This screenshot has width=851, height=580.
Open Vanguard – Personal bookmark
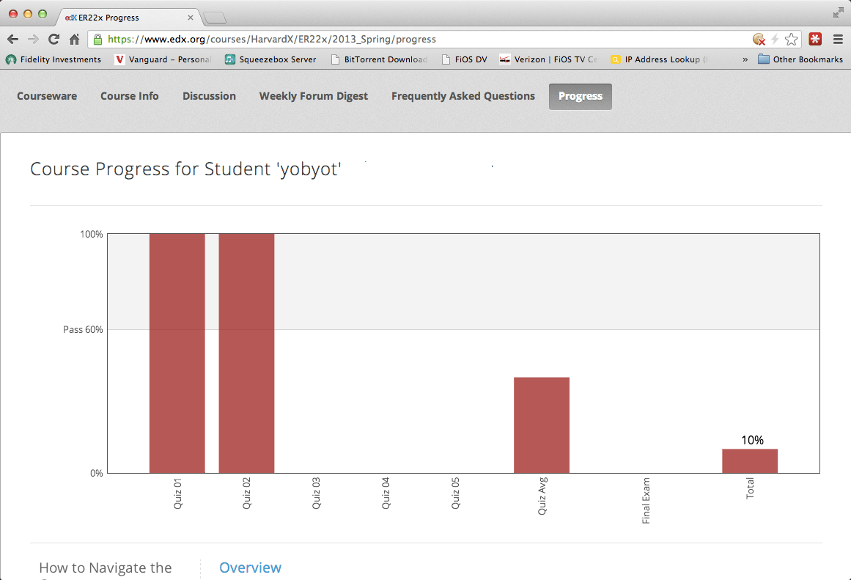[x=163, y=59]
